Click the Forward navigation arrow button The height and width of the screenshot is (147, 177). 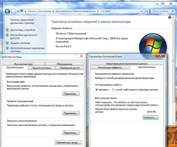coord(14,11)
